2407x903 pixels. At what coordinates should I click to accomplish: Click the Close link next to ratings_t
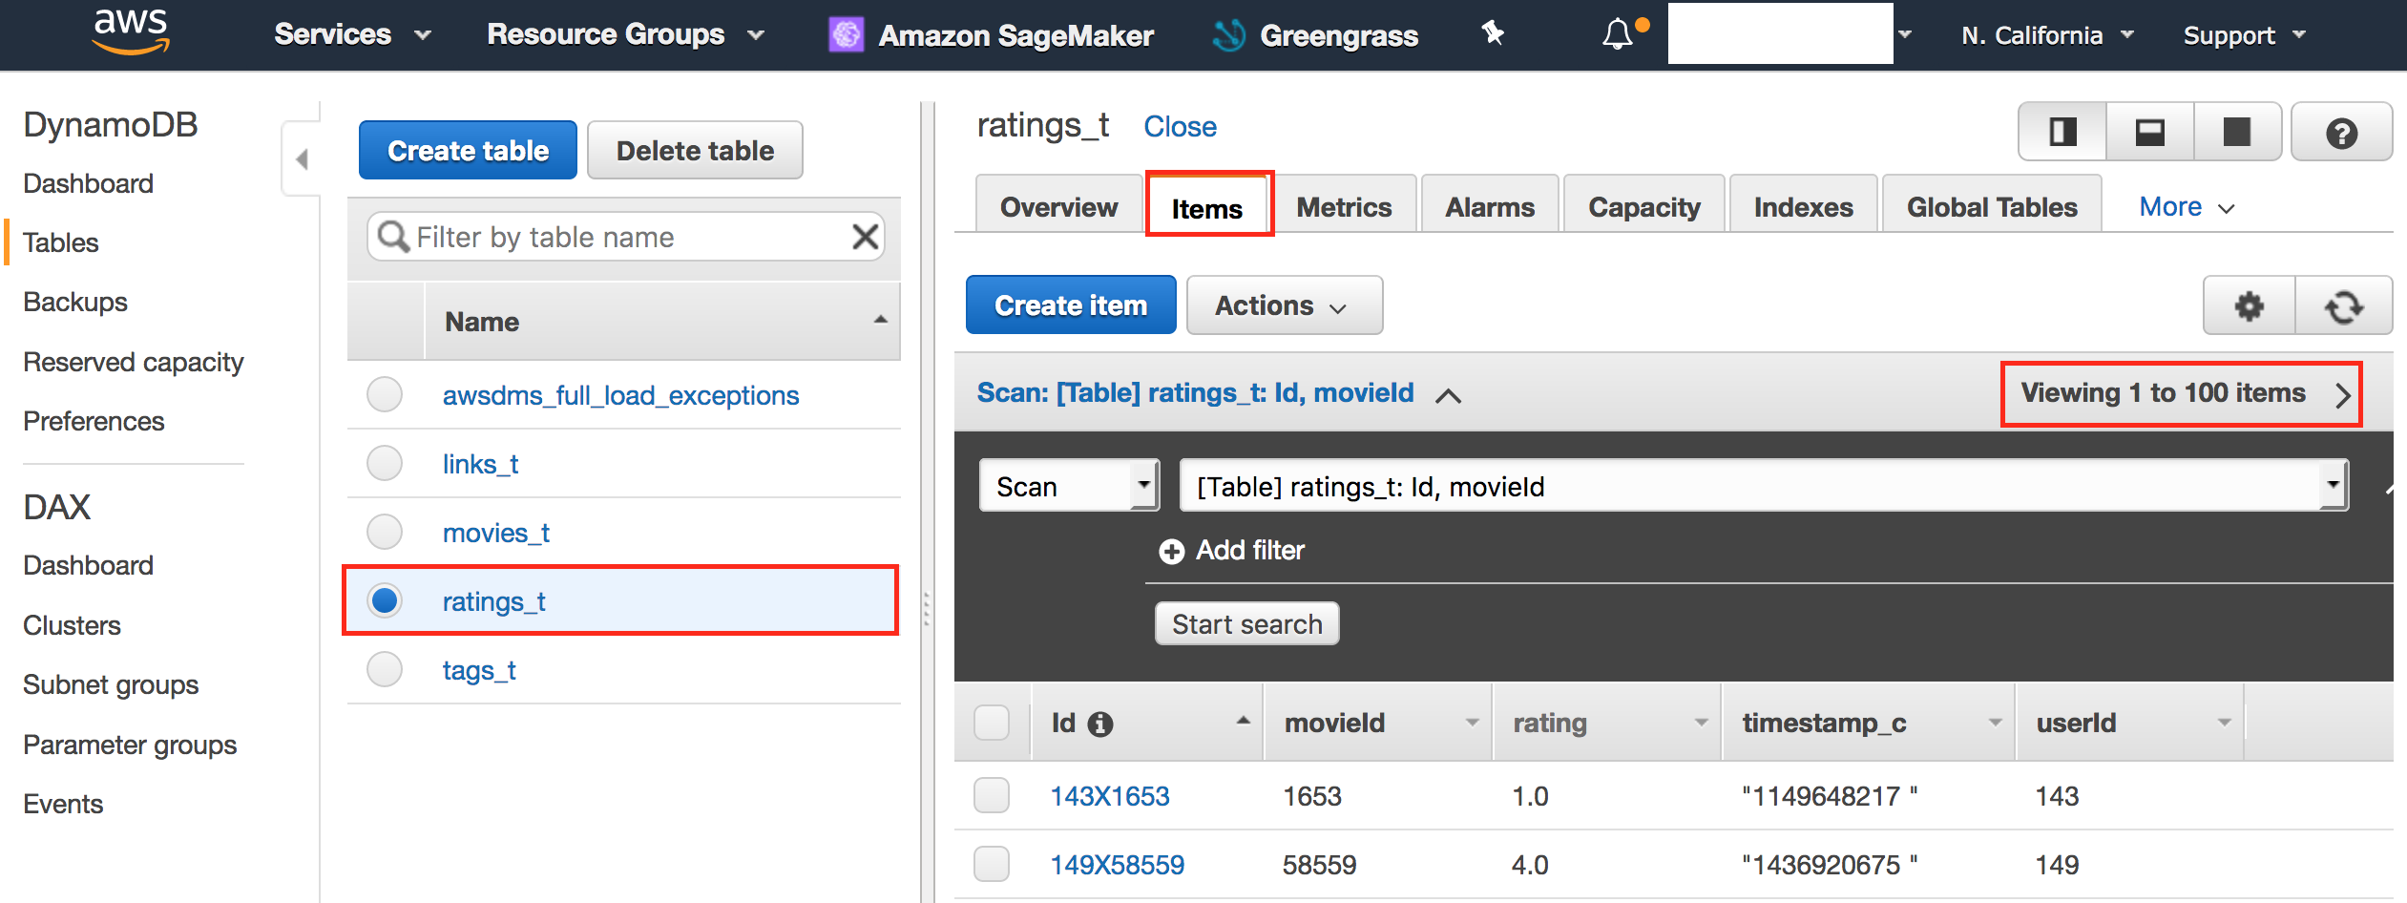tap(1180, 127)
